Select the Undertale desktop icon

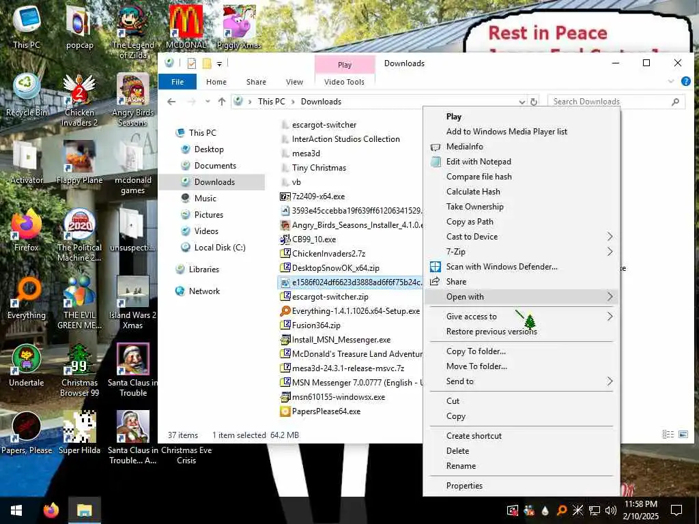27,366
